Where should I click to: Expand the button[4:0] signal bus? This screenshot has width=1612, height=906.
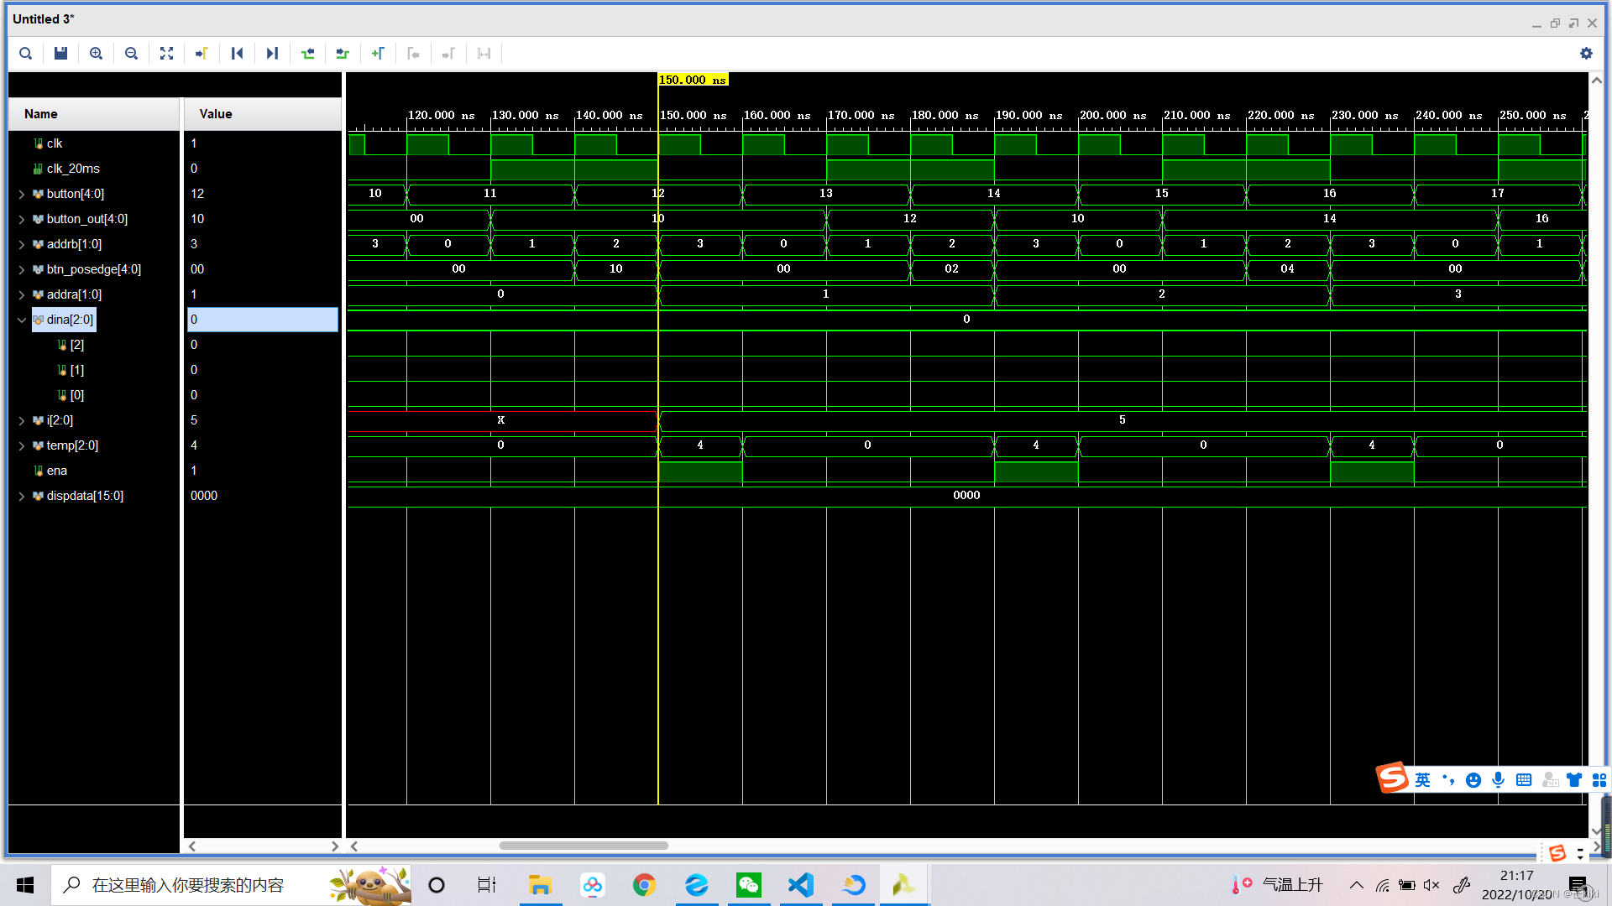[22, 194]
